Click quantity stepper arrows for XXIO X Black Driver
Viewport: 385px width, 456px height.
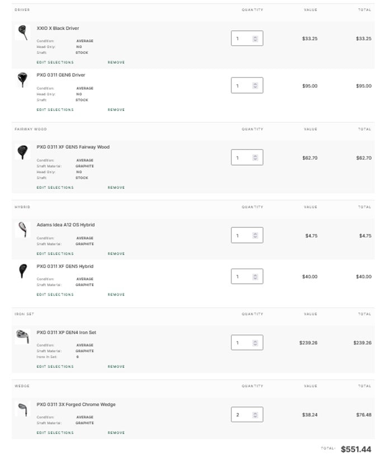[255, 39]
